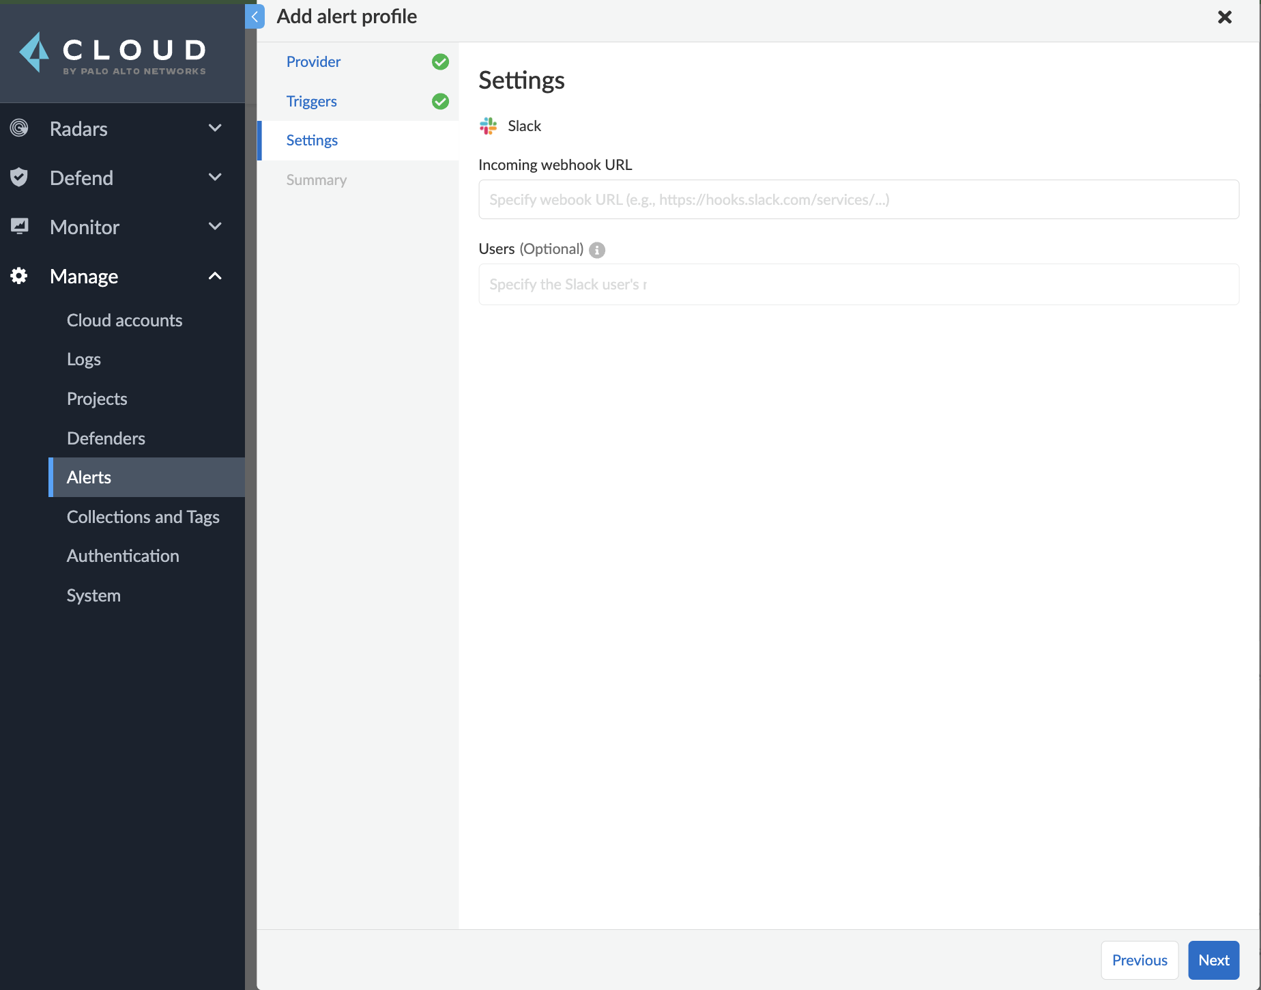
Task: Click the Provider green checkmark icon
Action: tap(441, 62)
